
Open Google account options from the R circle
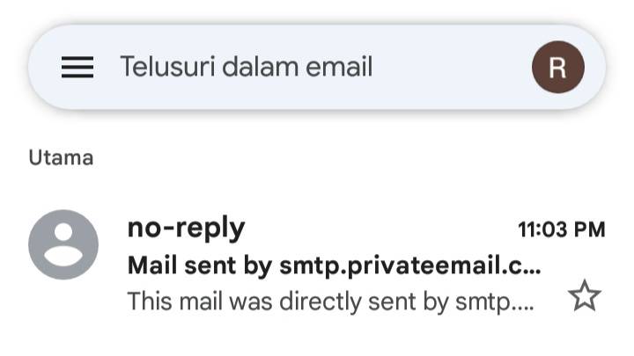[557, 67]
